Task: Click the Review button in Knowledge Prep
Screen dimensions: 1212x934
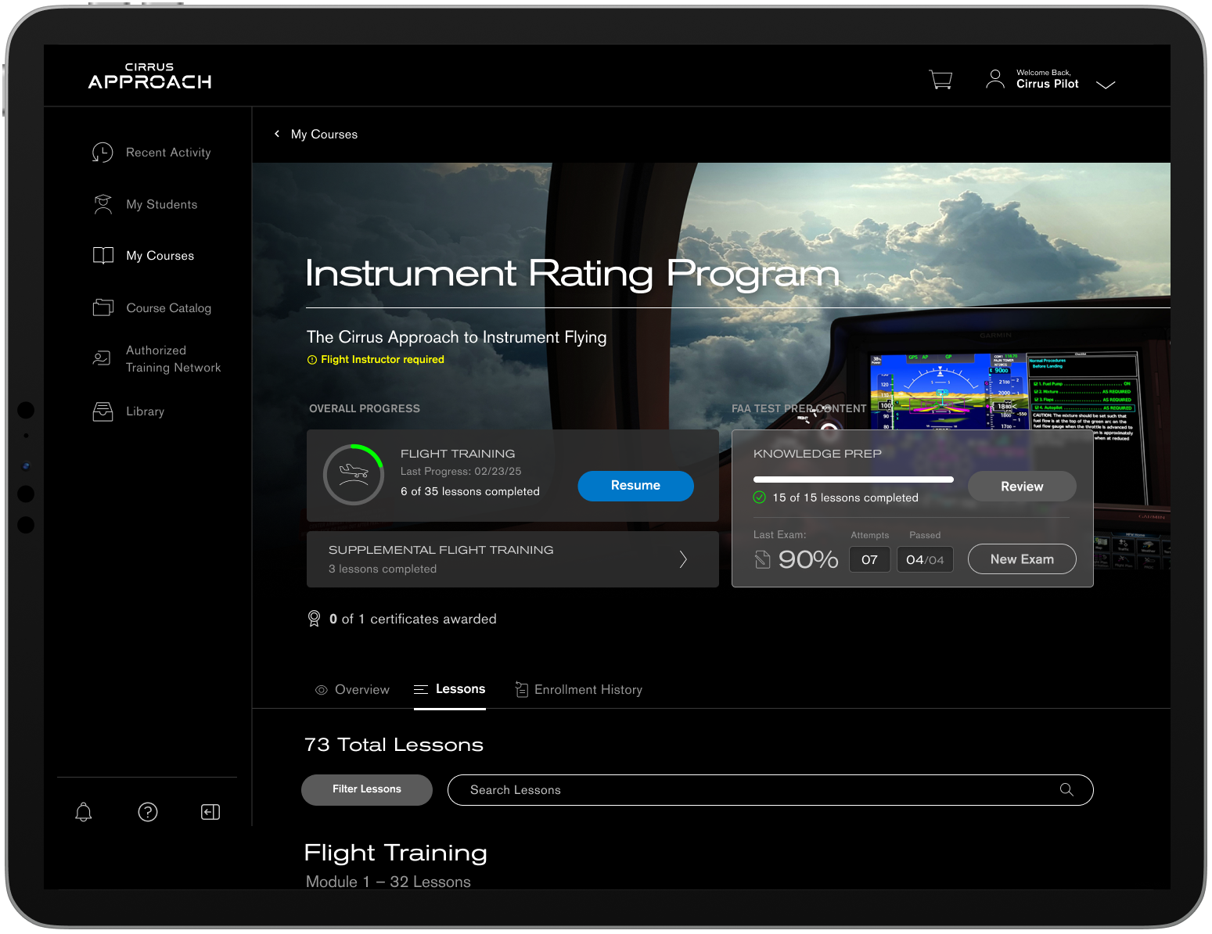Action: pyautogui.click(x=1022, y=486)
